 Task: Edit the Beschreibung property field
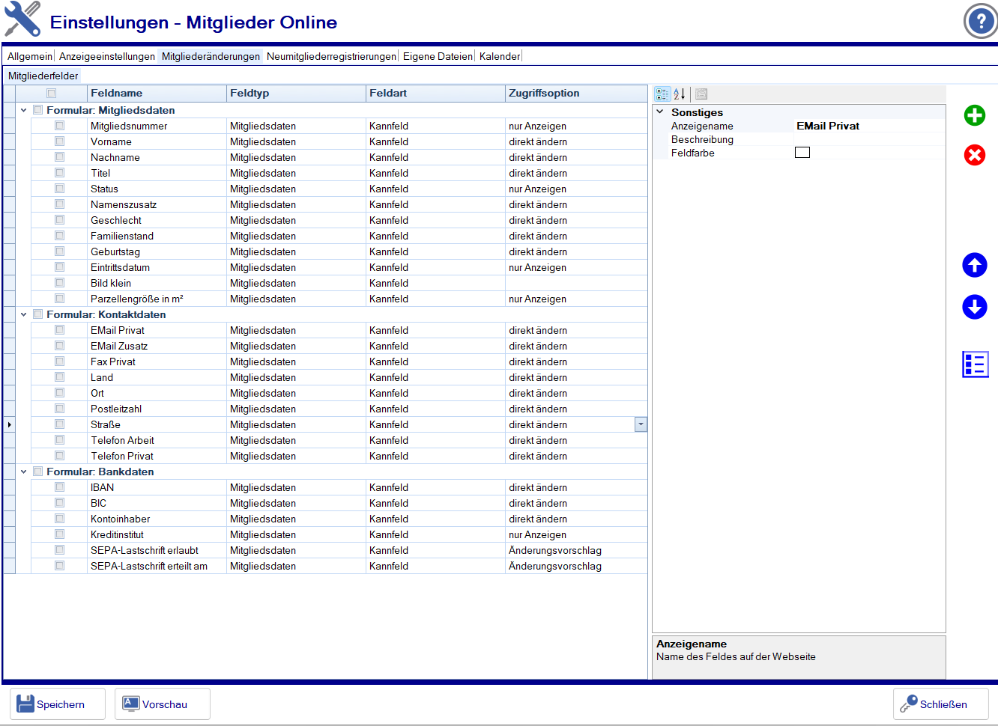pos(868,140)
